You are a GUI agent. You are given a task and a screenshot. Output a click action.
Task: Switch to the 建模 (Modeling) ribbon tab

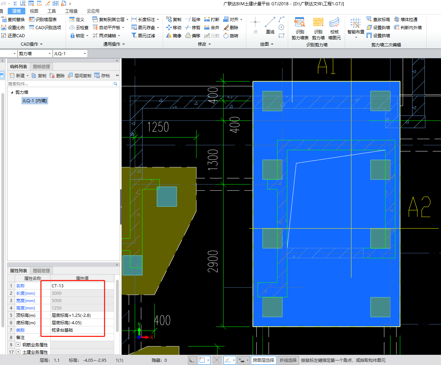coord(17,11)
